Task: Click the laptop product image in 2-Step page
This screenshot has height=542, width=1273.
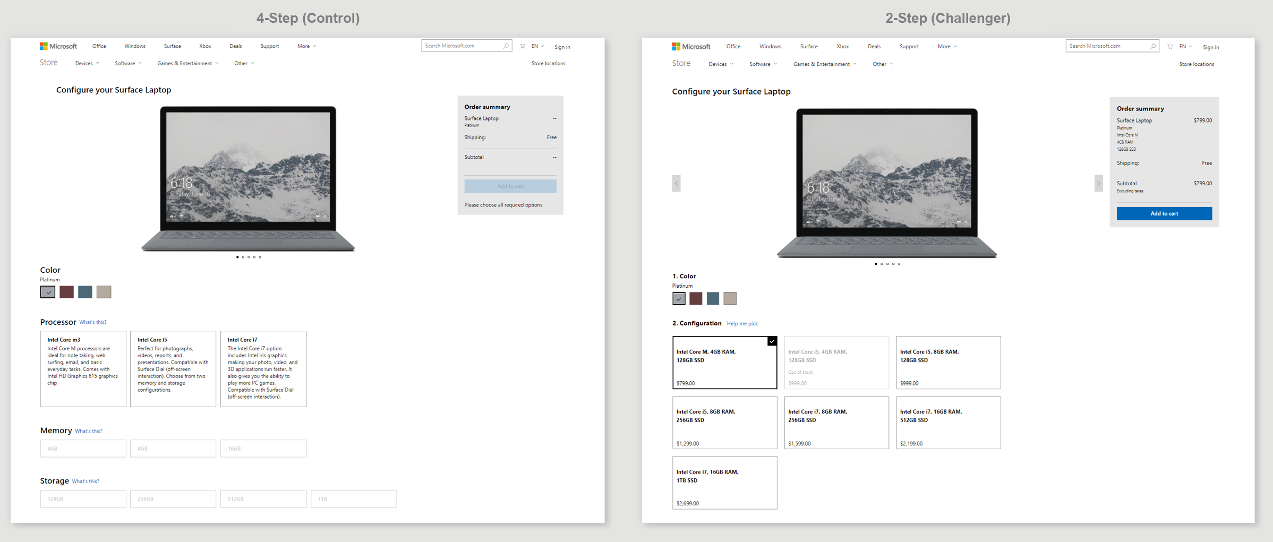Action: coord(887,184)
